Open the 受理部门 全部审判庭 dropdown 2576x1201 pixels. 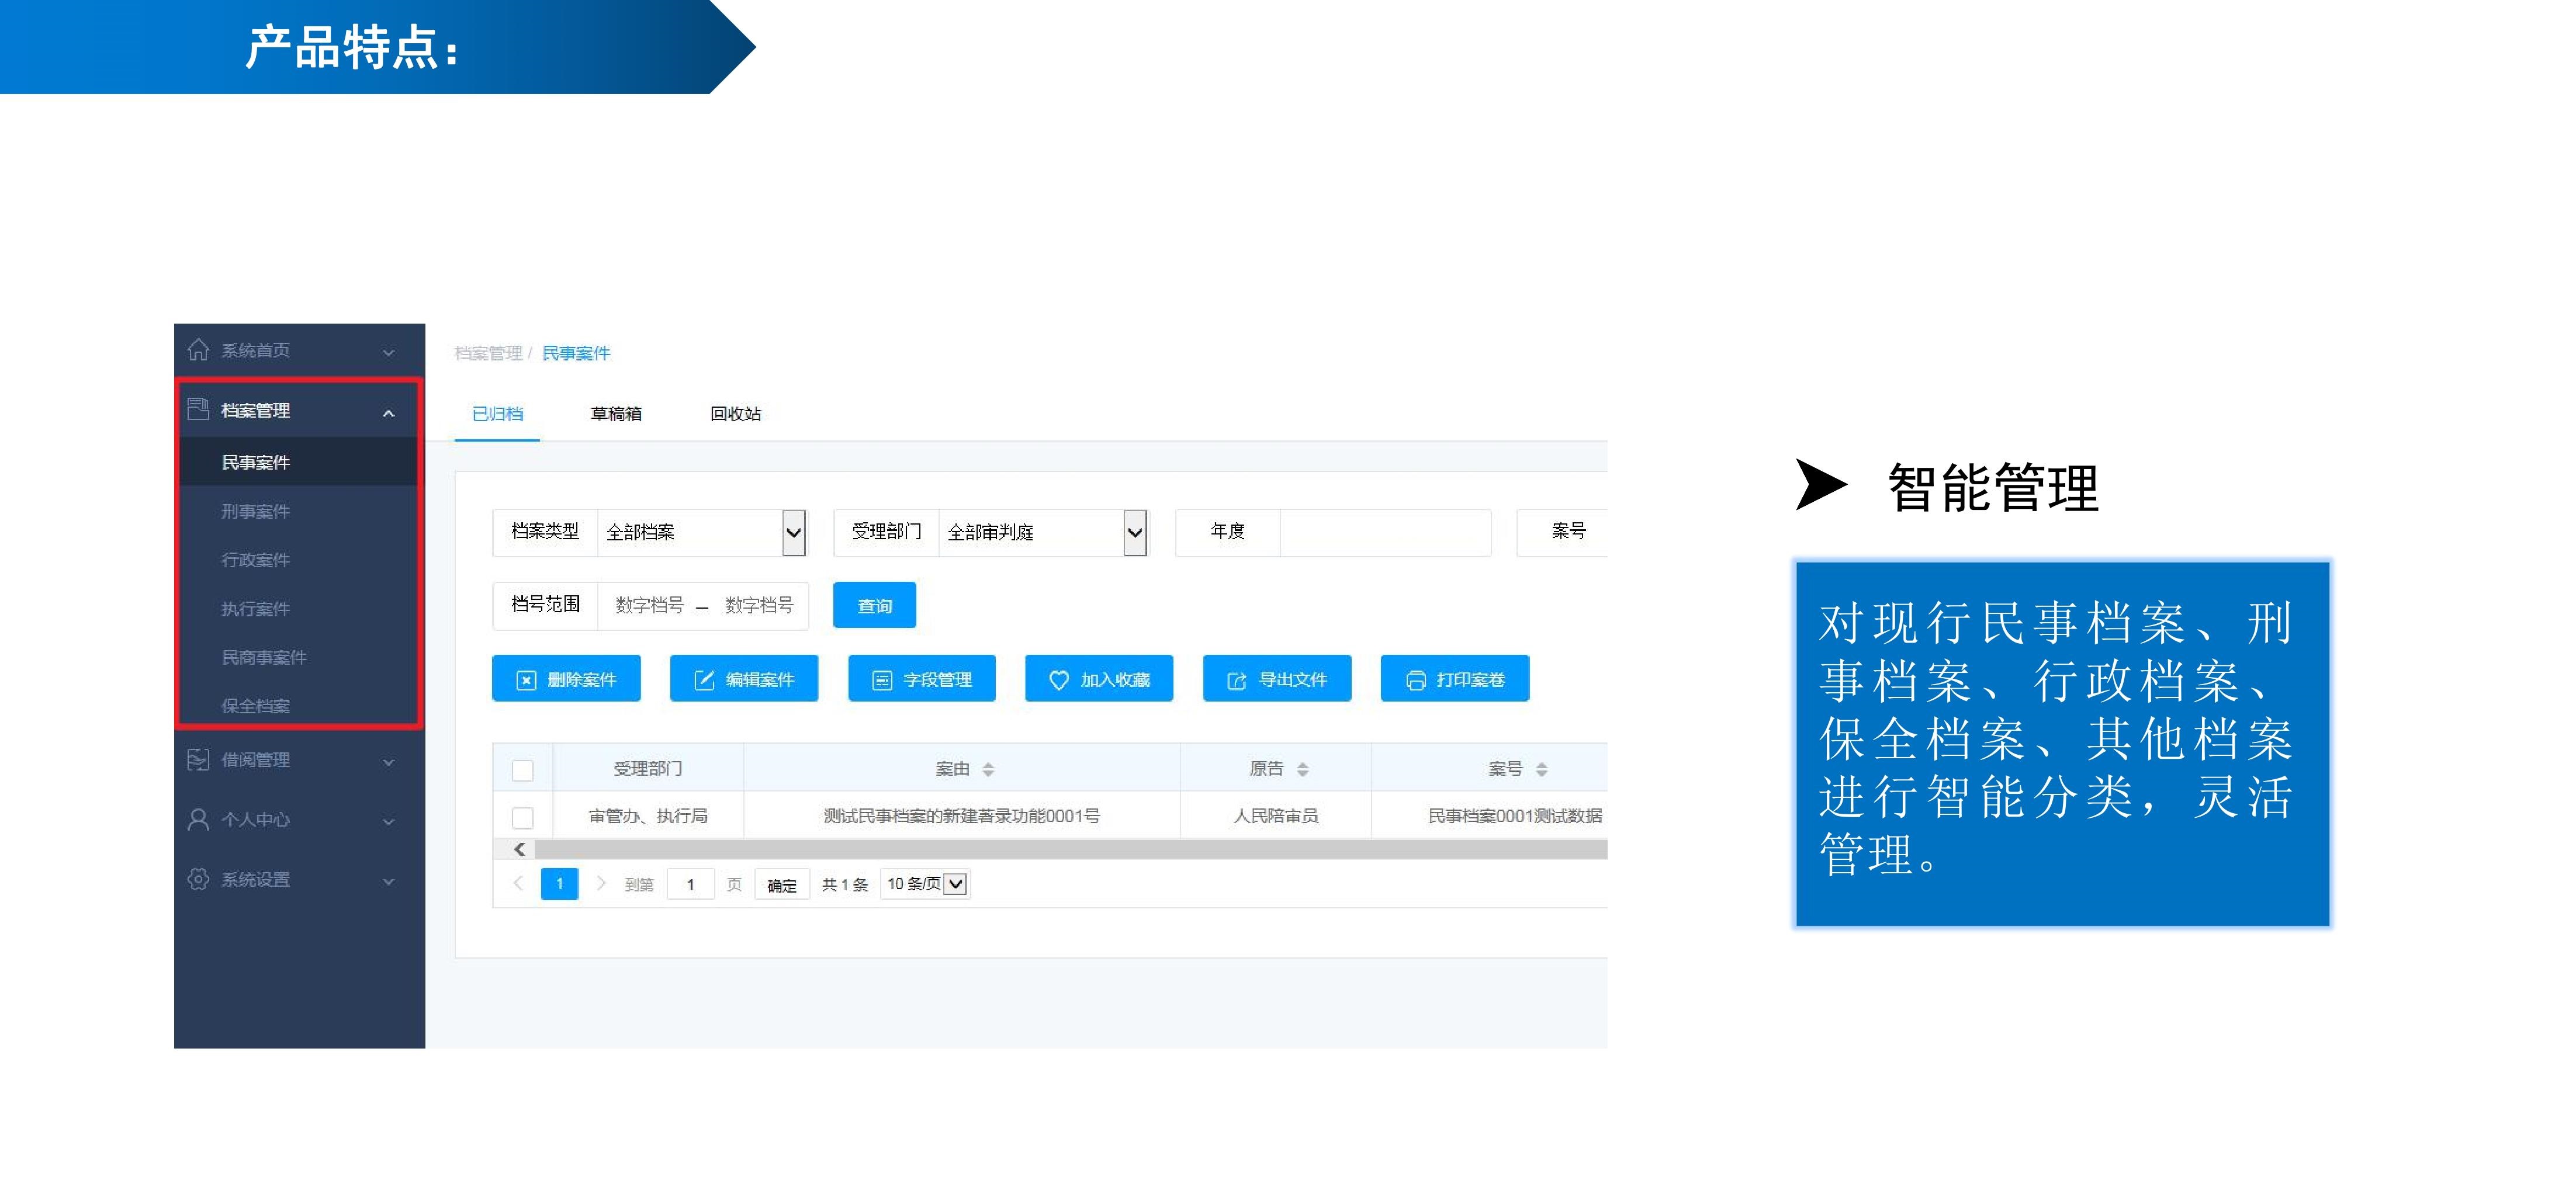click(1134, 532)
